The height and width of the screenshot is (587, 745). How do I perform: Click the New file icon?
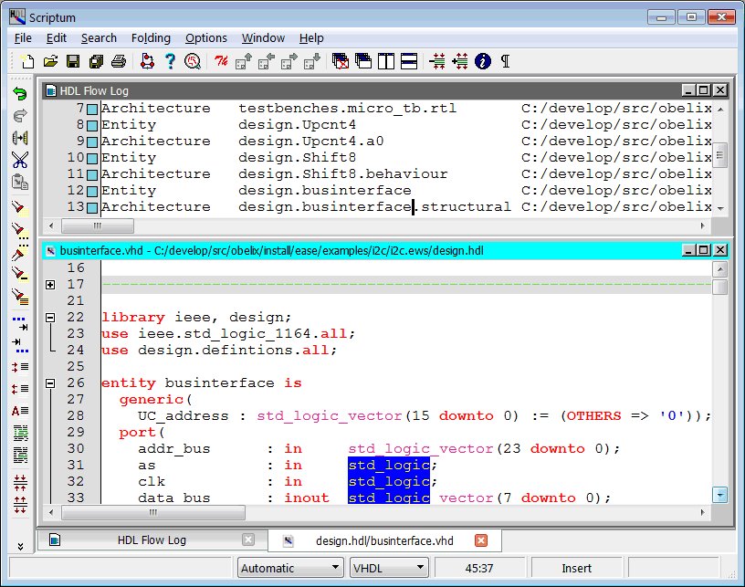coord(27,61)
